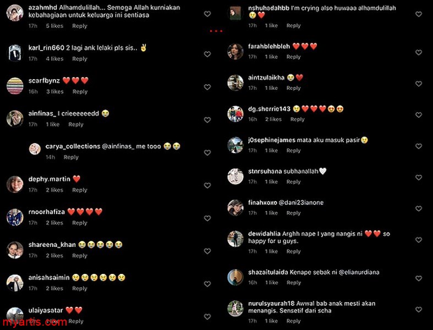Reply to azahmhd's comment
Screen dimensions: 433x330
[x=80, y=26]
